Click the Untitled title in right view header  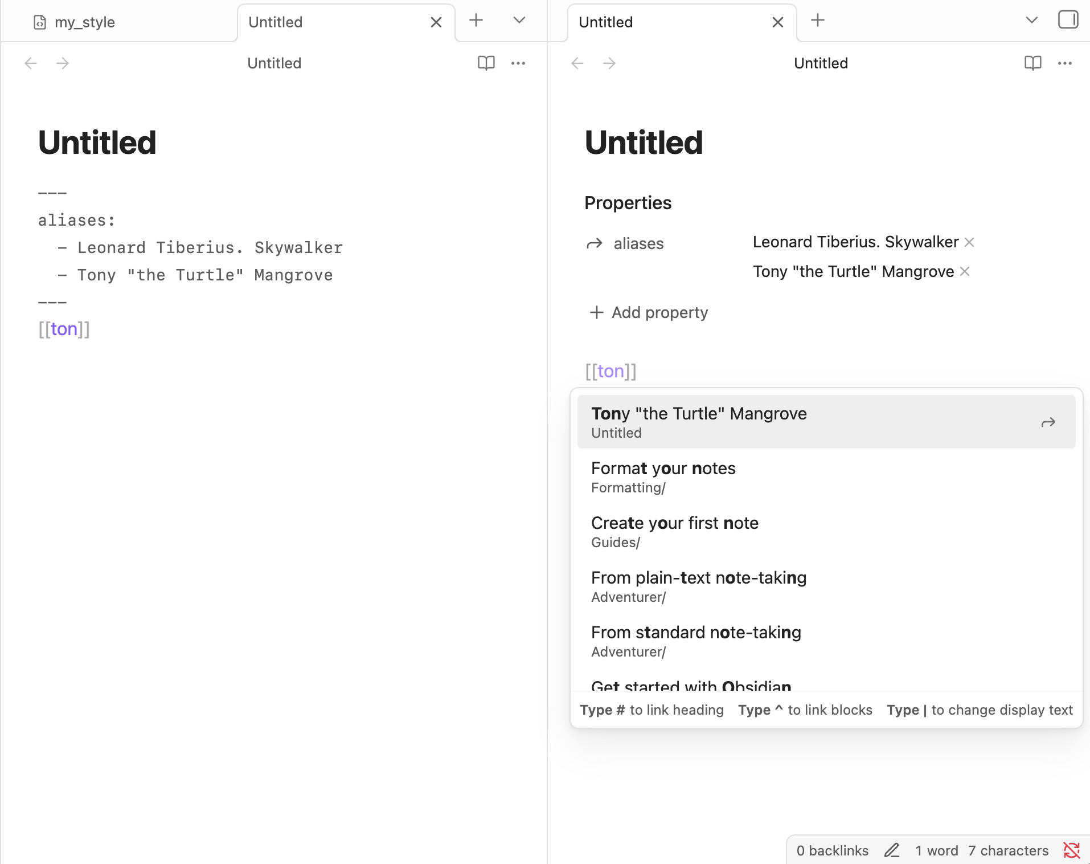pyautogui.click(x=821, y=63)
